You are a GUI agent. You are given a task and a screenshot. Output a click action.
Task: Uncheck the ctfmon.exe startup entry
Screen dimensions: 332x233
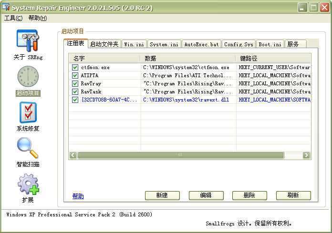(x=75, y=68)
